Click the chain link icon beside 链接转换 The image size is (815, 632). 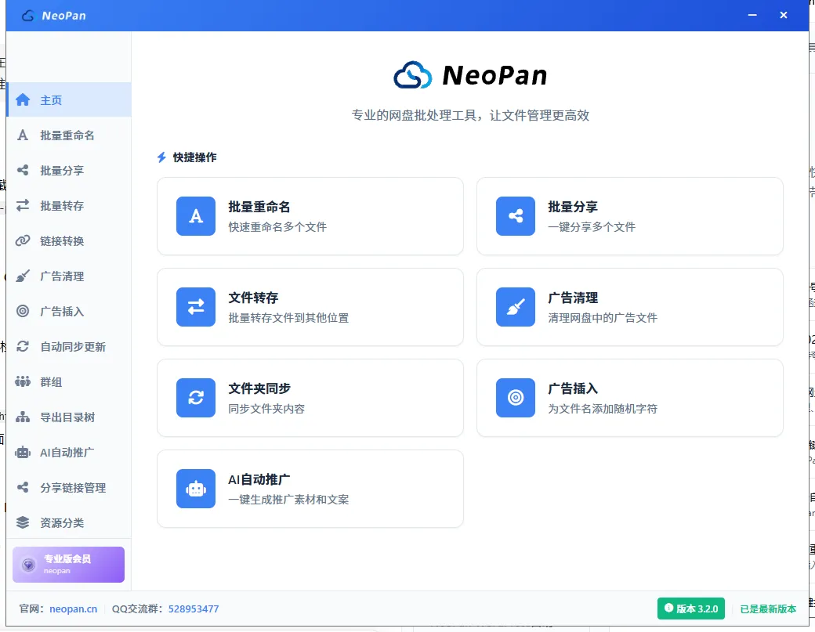(23, 241)
